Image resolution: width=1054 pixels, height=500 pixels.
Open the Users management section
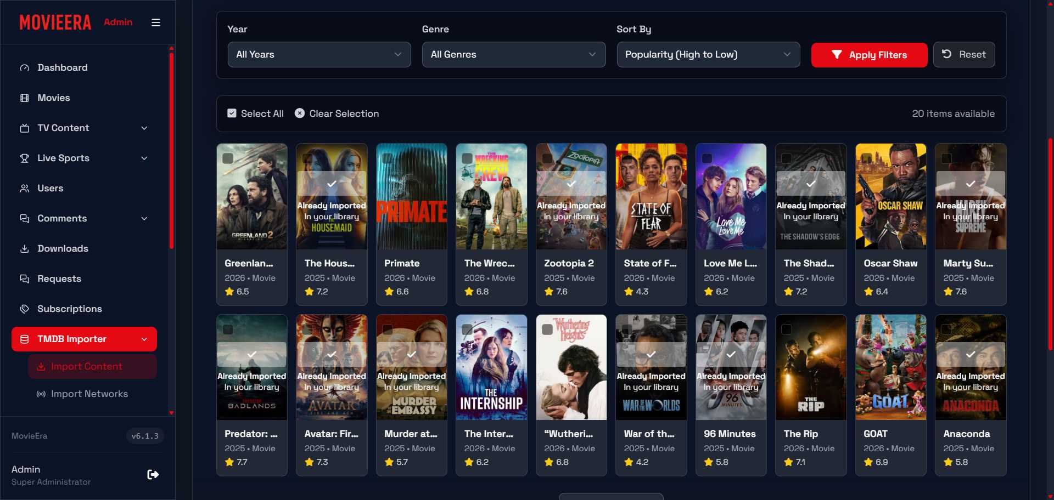pos(50,188)
